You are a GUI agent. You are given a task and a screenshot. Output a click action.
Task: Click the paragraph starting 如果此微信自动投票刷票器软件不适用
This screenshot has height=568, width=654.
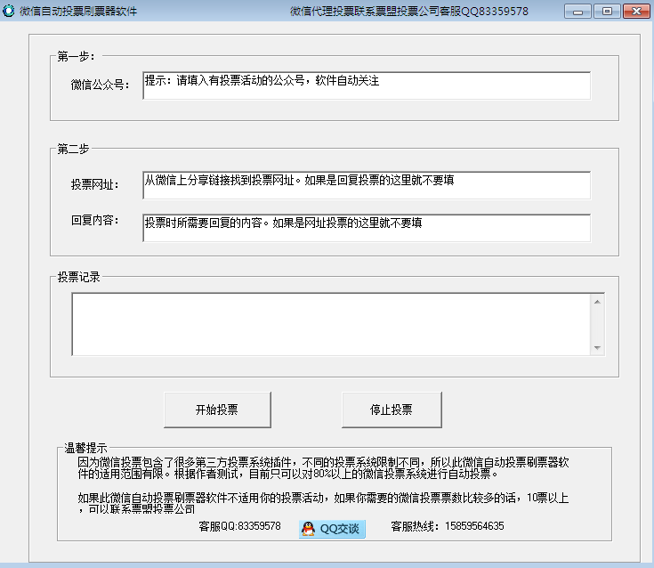[x=323, y=503]
